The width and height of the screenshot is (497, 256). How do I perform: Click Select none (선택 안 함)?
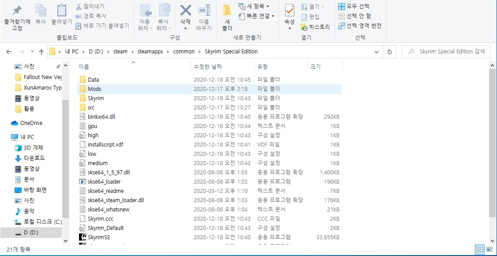coord(354,16)
